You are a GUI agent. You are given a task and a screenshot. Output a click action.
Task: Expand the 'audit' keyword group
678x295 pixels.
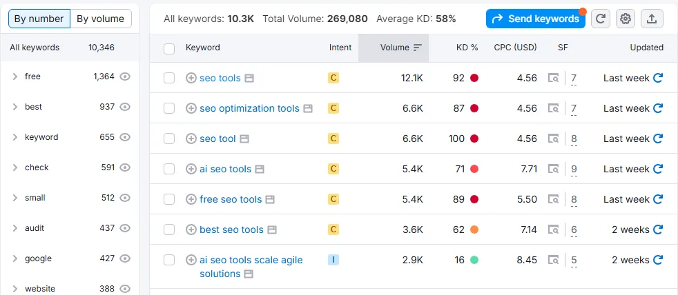15,228
